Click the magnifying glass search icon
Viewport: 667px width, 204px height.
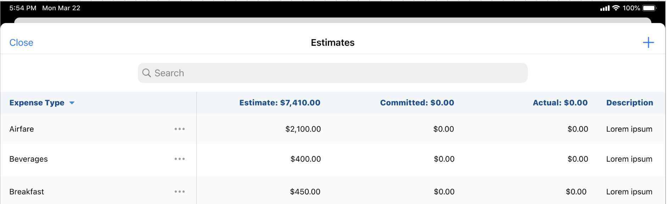146,73
